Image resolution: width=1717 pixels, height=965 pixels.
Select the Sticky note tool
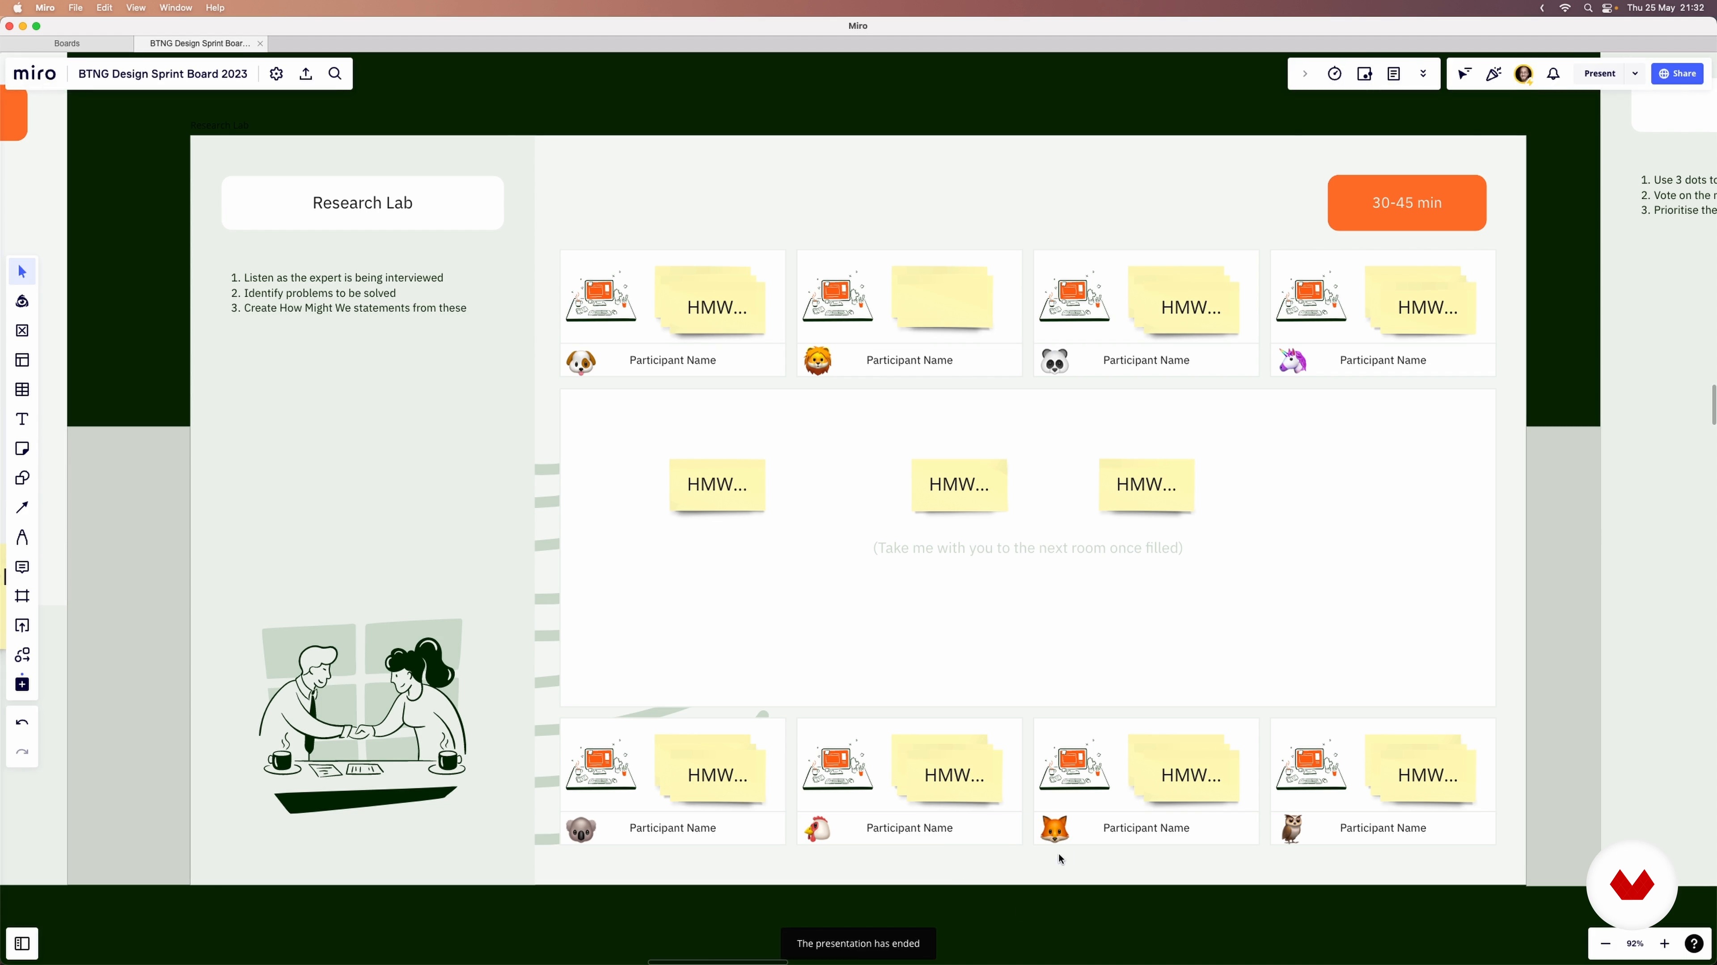point(22,449)
